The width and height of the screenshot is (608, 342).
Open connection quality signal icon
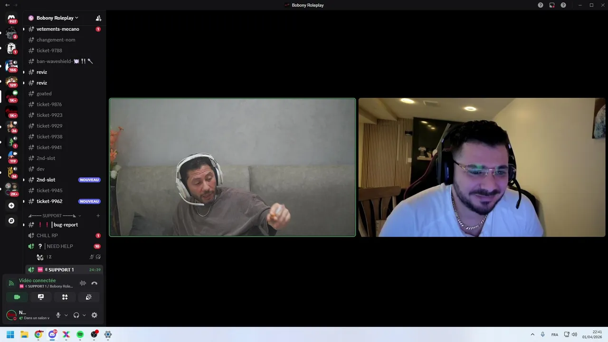click(x=11, y=283)
